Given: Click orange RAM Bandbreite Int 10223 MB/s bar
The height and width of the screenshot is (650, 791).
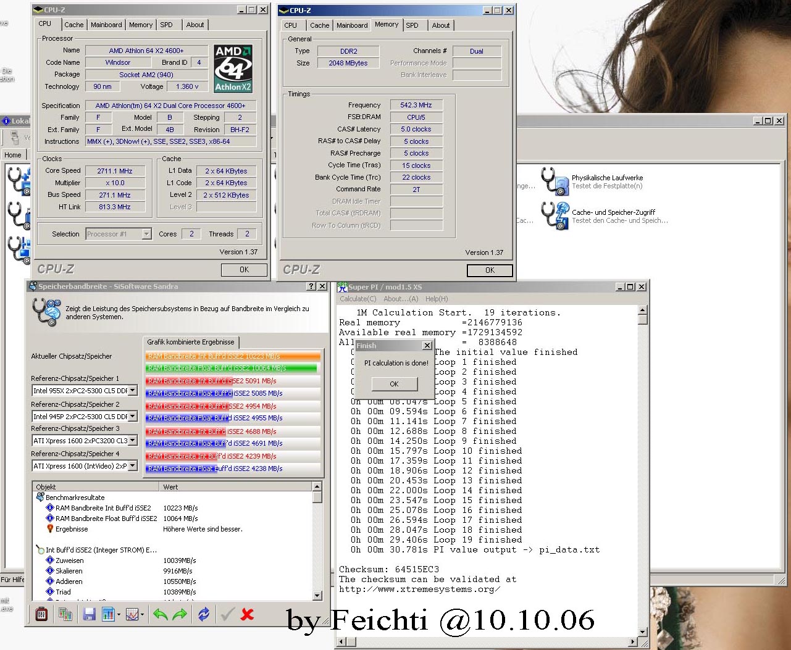Looking at the screenshot, I should 233,356.
